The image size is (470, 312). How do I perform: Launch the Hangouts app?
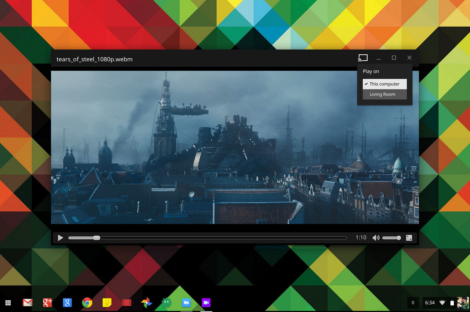166,302
